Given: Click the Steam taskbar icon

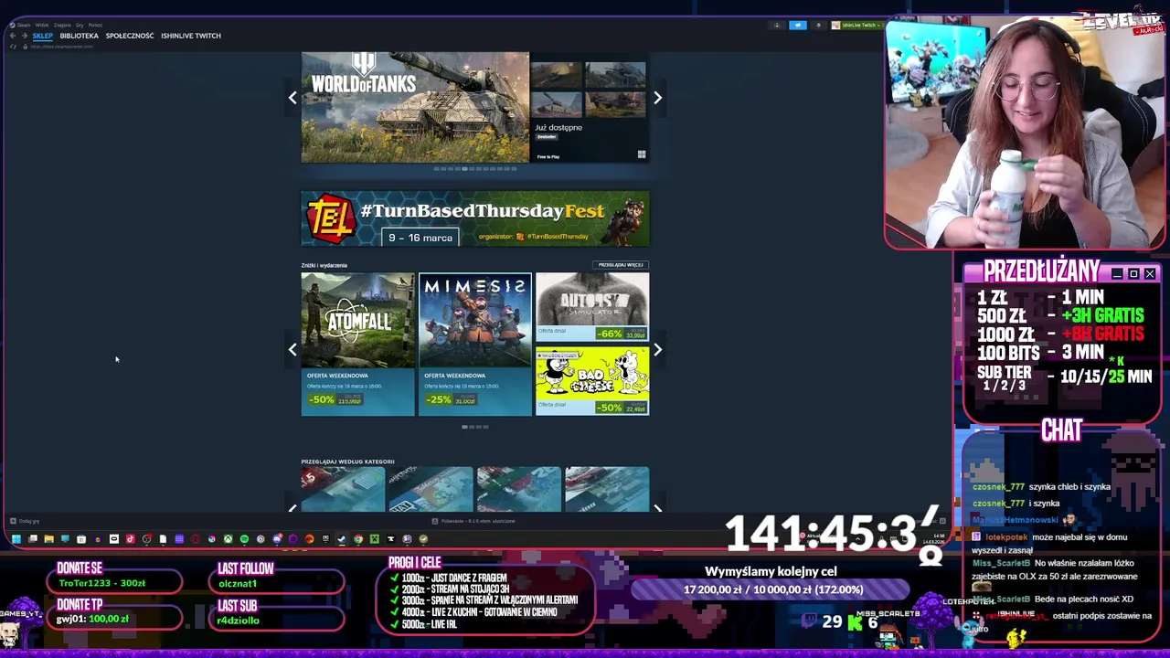Looking at the screenshot, I should (x=341, y=539).
